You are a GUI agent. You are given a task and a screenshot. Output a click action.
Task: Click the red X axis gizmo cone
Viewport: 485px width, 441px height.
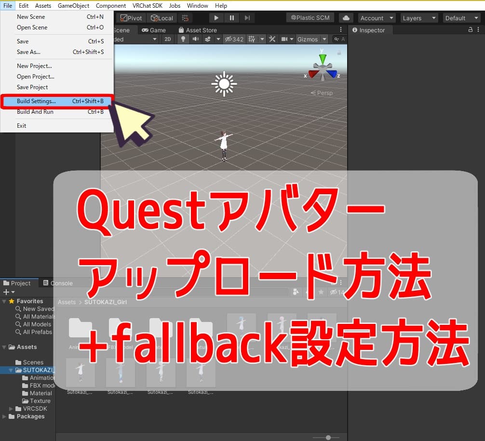pyautogui.click(x=313, y=74)
